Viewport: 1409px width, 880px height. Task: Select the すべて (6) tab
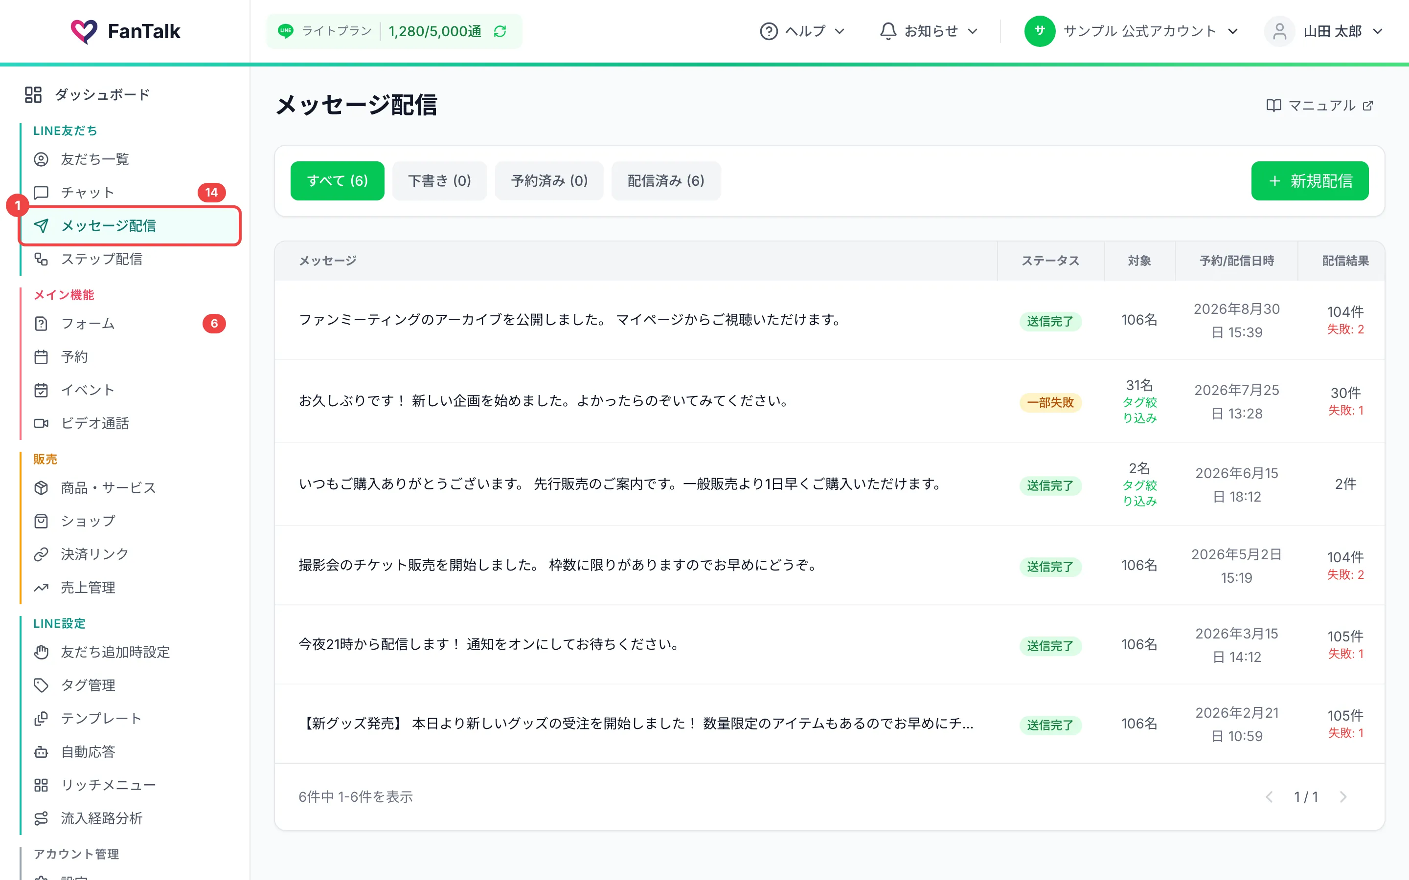pos(337,180)
